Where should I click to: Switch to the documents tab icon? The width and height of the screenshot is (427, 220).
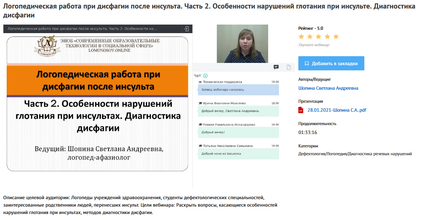coord(288,67)
